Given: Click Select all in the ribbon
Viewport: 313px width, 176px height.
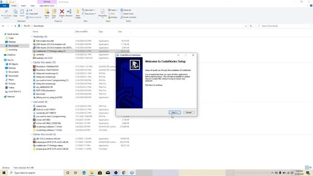Looking at the screenshot, I should coord(126,10).
